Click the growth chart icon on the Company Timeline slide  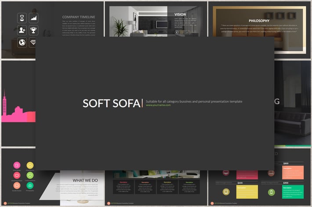[x=33, y=18]
